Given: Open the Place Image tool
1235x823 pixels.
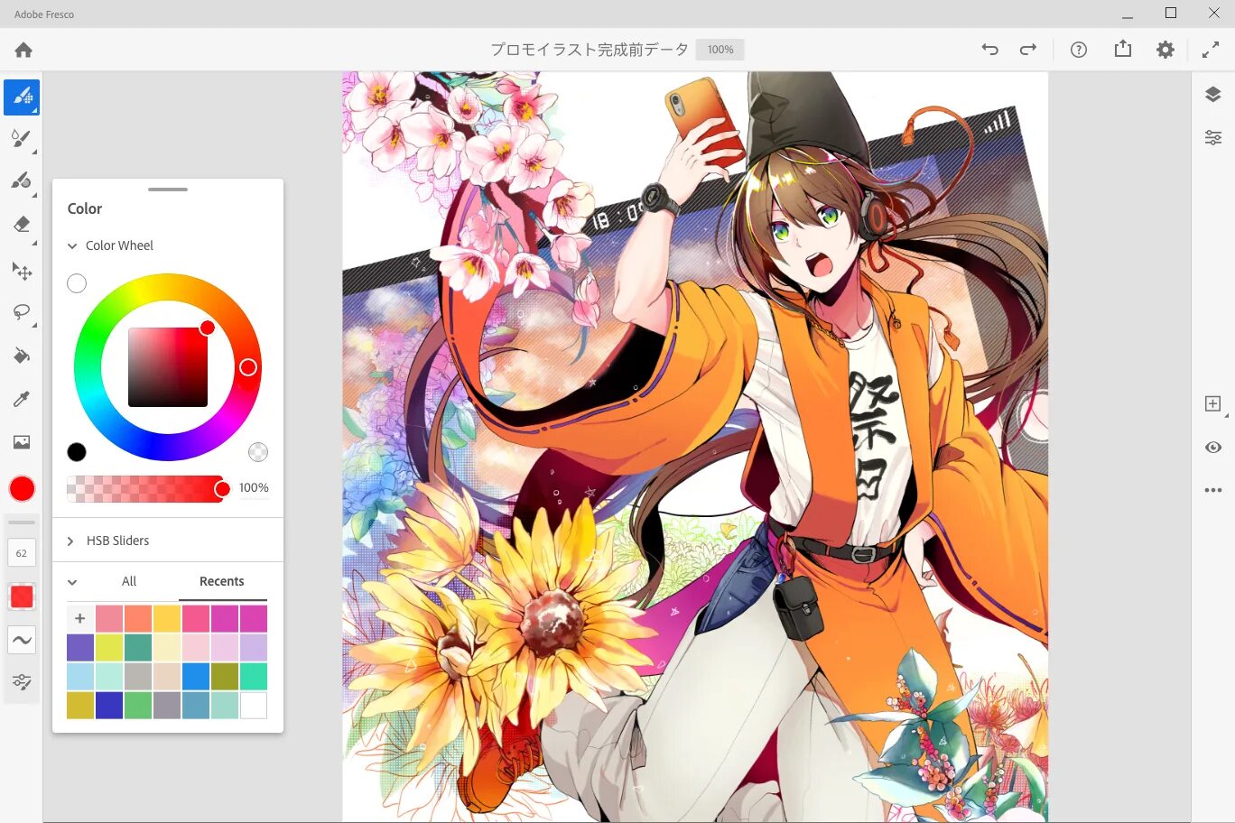Looking at the screenshot, I should click(x=22, y=442).
